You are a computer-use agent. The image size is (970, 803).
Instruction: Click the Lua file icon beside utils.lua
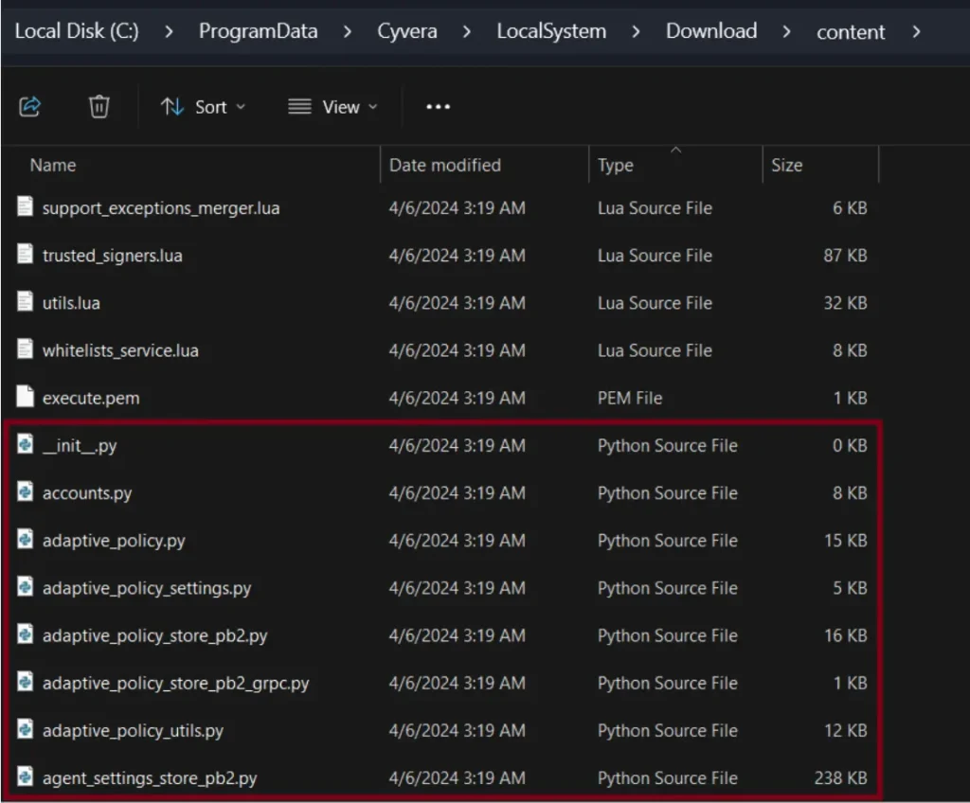[26, 302]
